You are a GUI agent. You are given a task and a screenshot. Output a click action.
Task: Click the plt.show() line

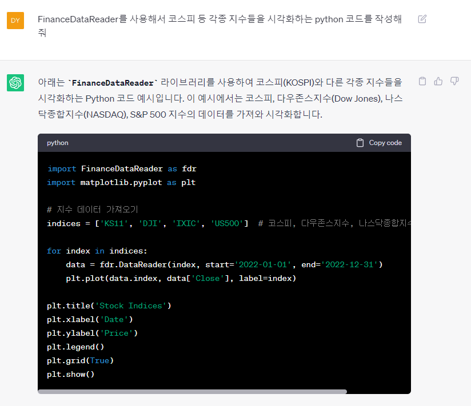[x=70, y=375]
